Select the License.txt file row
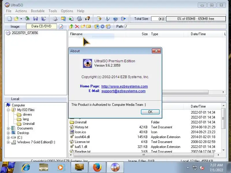Screen dimensions: 231x173 (x=145, y=142)
